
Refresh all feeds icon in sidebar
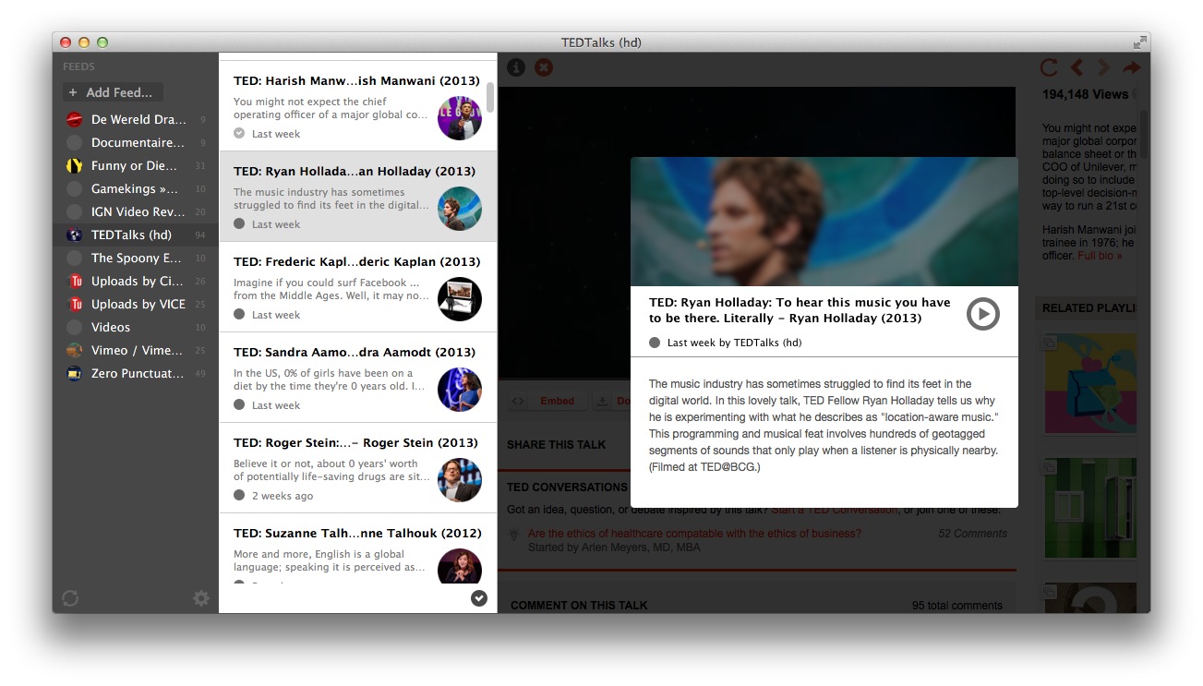click(x=70, y=598)
